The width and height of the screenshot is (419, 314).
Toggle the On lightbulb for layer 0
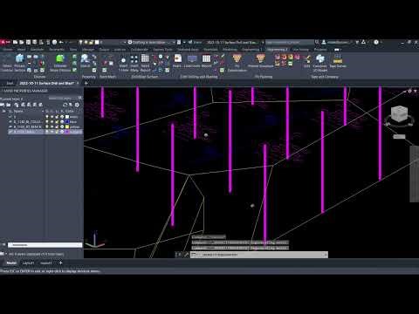(47, 117)
